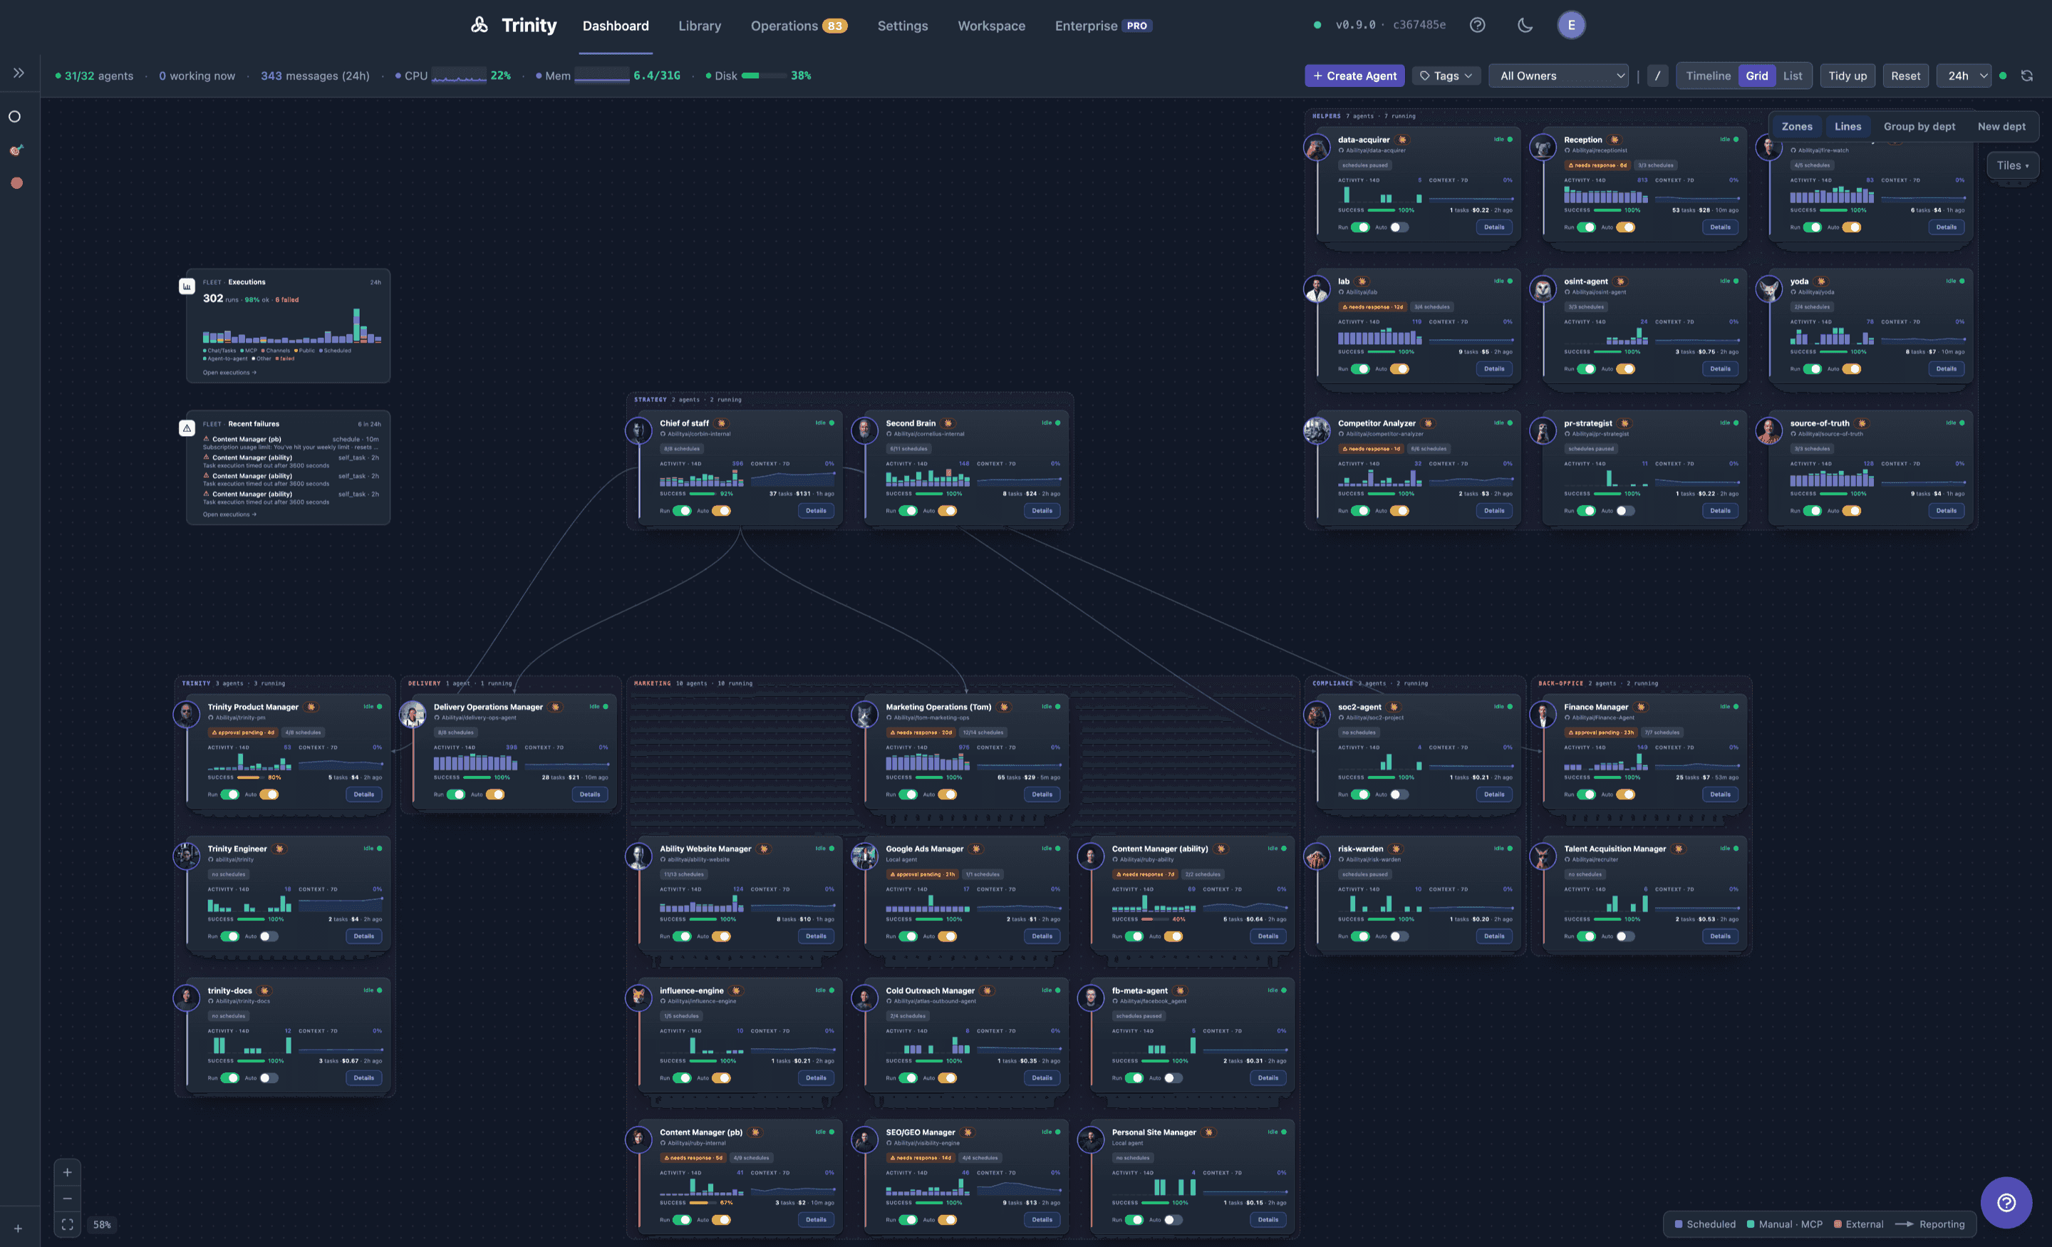Viewport: 2052px width, 1247px height.
Task: Click the slash shortcut button in toolbar
Action: coord(1657,76)
